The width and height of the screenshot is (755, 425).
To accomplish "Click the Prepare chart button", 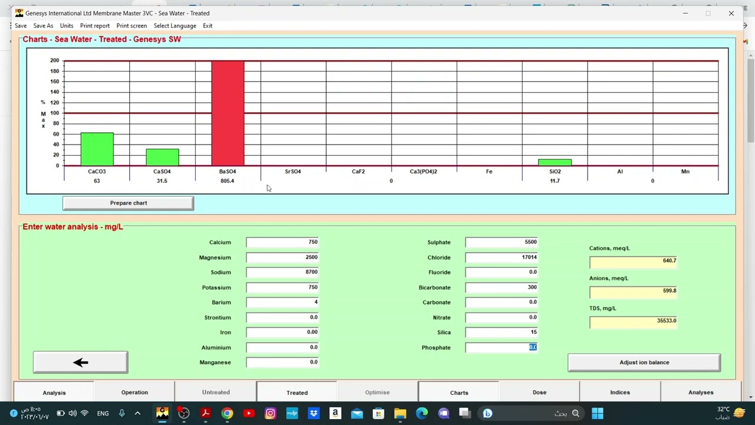I will pyautogui.click(x=128, y=203).
